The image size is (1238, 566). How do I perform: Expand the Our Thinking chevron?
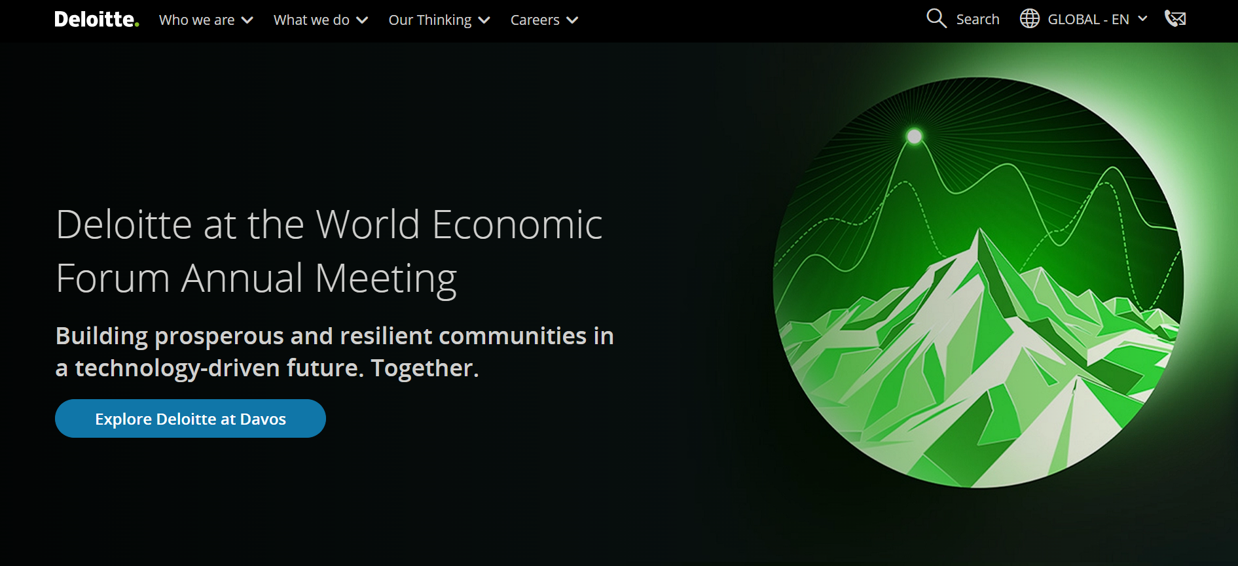tap(484, 20)
